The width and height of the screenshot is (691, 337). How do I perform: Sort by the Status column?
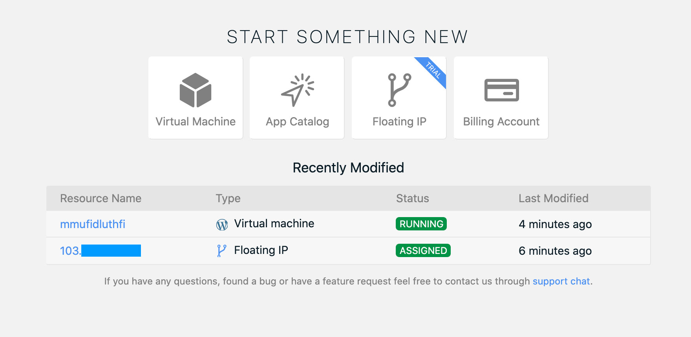tap(412, 198)
